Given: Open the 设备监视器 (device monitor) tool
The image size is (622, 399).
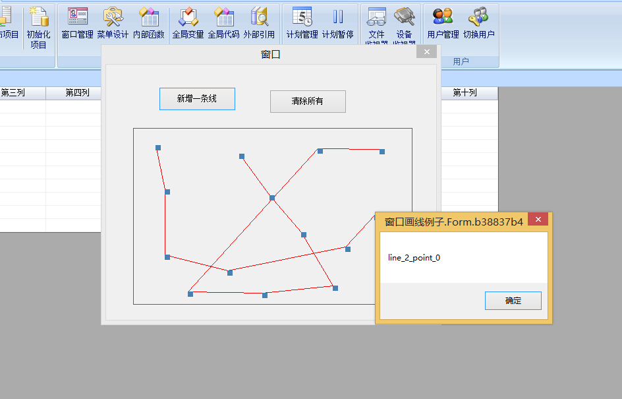Looking at the screenshot, I should click(404, 25).
